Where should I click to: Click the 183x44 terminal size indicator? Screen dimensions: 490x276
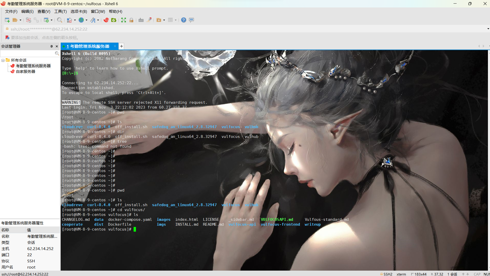click(419, 274)
